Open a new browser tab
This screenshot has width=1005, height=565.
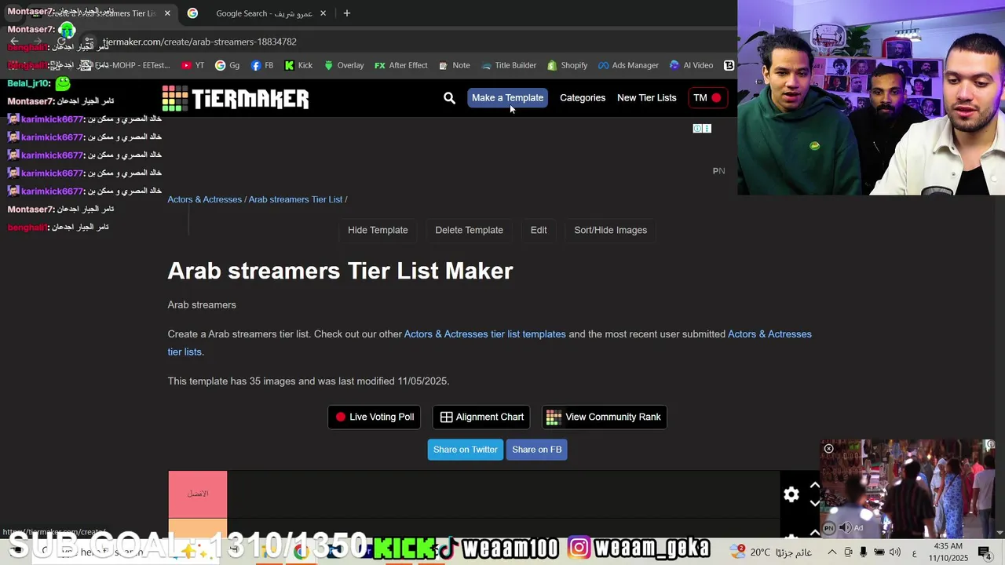pos(346,13)
